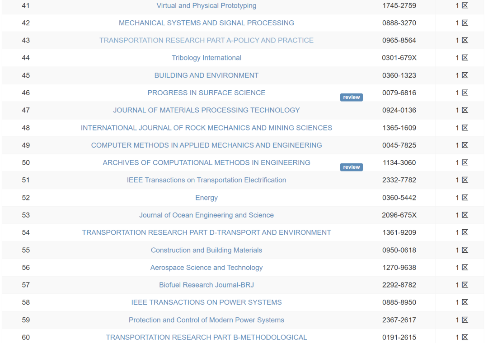Select ISSN 2096-675X cell

coord(399,215)
